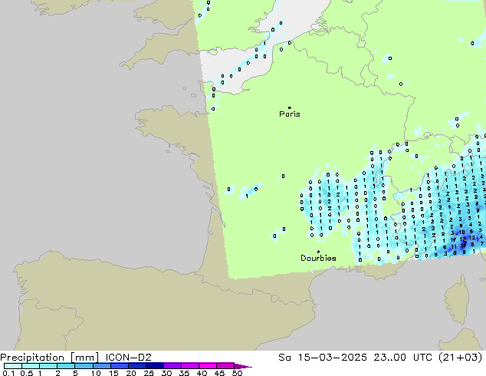Select the 0.1–0.5 mm legend color swatch
This screenshot has height=376, width=486.
coord(13,366)
